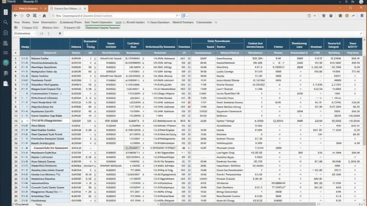367x206 pixels.
Task: Open the underlined link item in the menu row
Action: [118, 23]
